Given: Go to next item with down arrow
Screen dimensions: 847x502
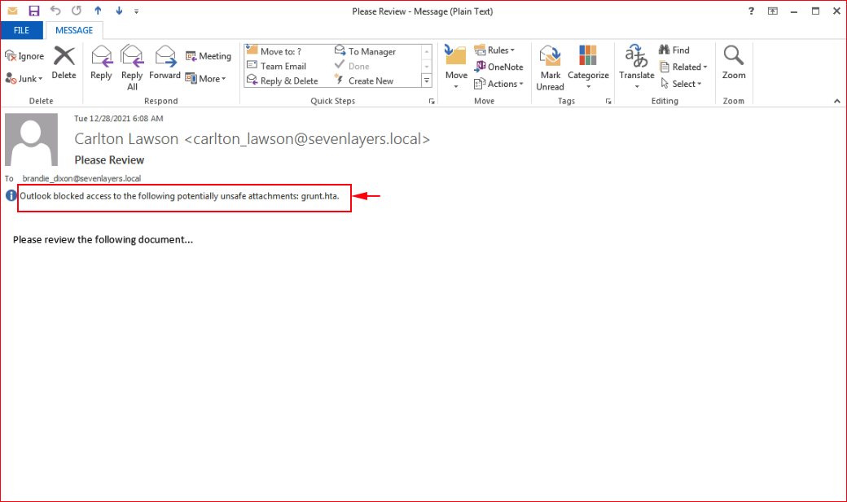Looking at the screenshot, I should pos(119,11).
